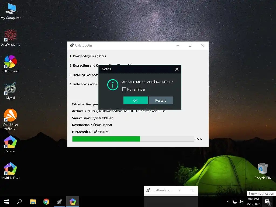Switch to MEmu taskbar icon
This screenshot has height=207, width=276.
(73, 202)
